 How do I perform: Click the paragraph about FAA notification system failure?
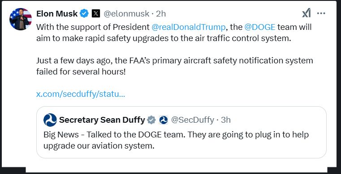click(x=174, y=66)
